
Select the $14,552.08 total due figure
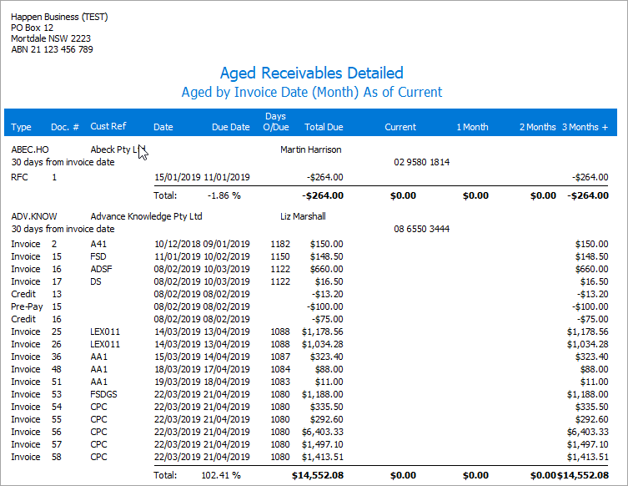click(x=317, y=475)
